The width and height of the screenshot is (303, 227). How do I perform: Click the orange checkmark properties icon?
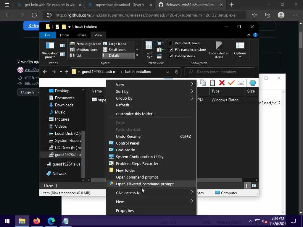tap(231, 83)
